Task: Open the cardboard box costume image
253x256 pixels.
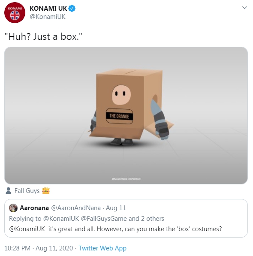Action: pyautogui.click(x=126, y=115)
